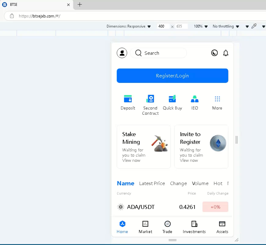
Task: Open the Invite to Register card
Action: [x=201, y=147]
